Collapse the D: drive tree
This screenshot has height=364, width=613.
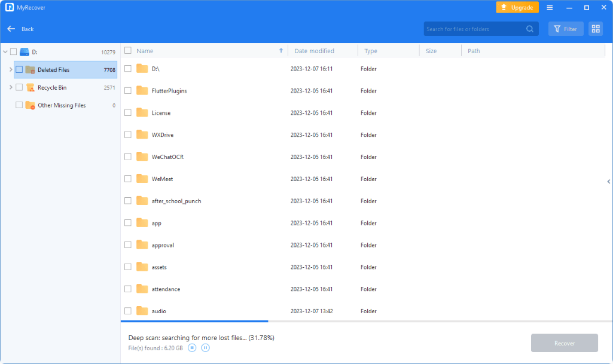click(x=5, y=52)
